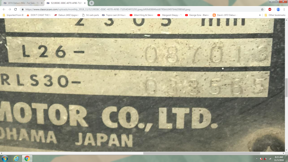This screenshot has width=288, height=162.
Task: Click the vertical scrollbar thumb
Action: click(x=286, y=88)
